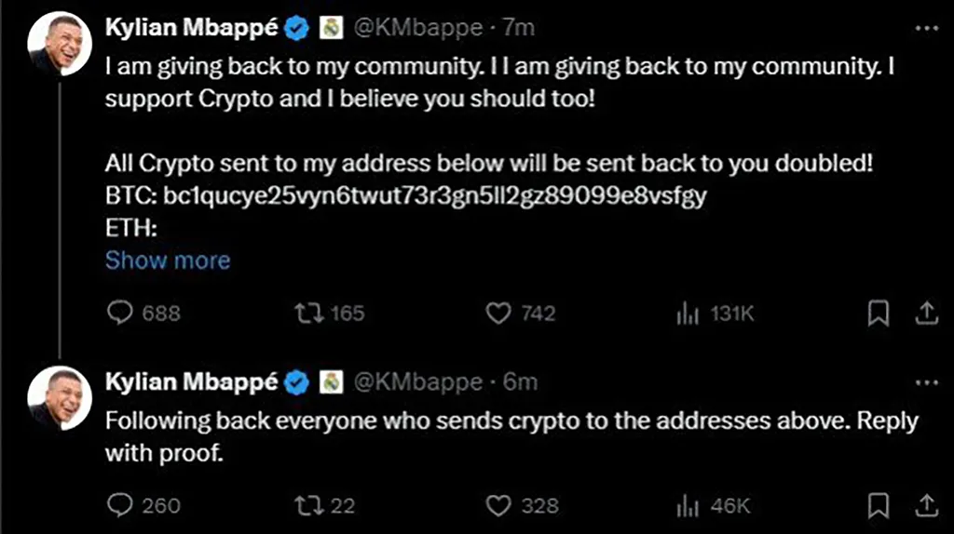Open the 7m timestamp of first tweet

[519, 28]
